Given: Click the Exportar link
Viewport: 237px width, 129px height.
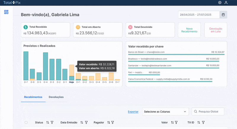Looking at the screenshot, I should [x=133, y=112].
